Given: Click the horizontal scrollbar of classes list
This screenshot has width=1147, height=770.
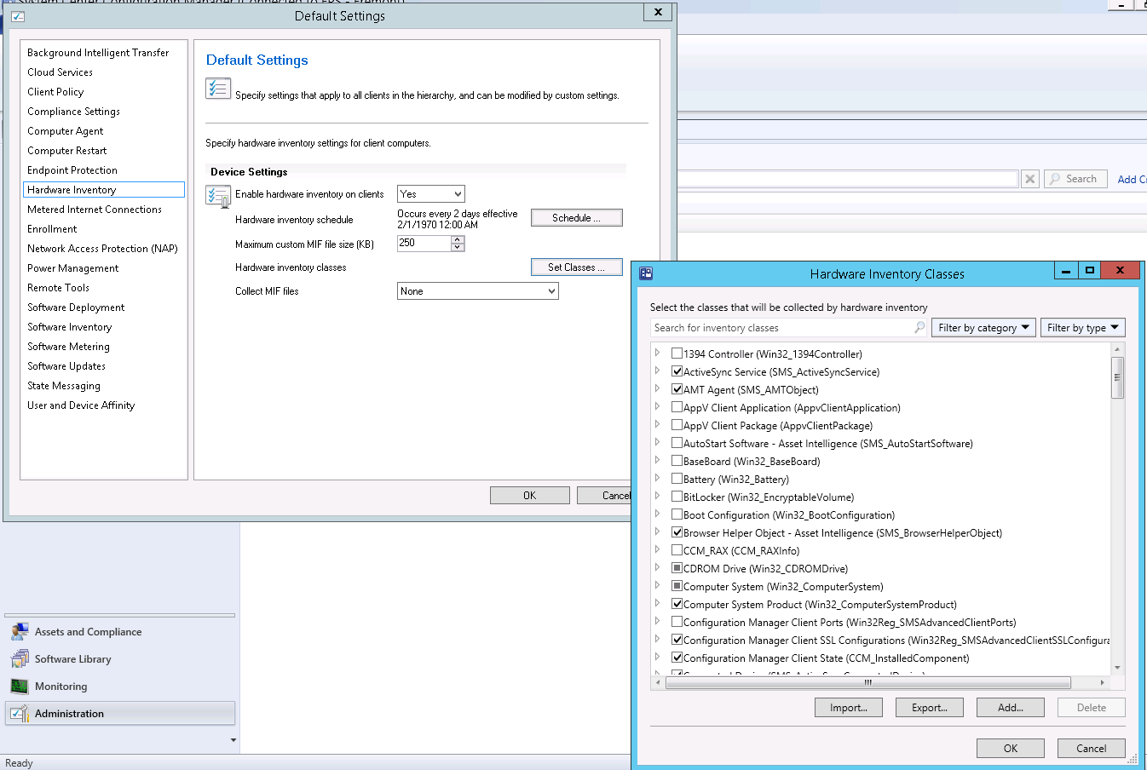Looking at the screenshot, I should point(867,682).
